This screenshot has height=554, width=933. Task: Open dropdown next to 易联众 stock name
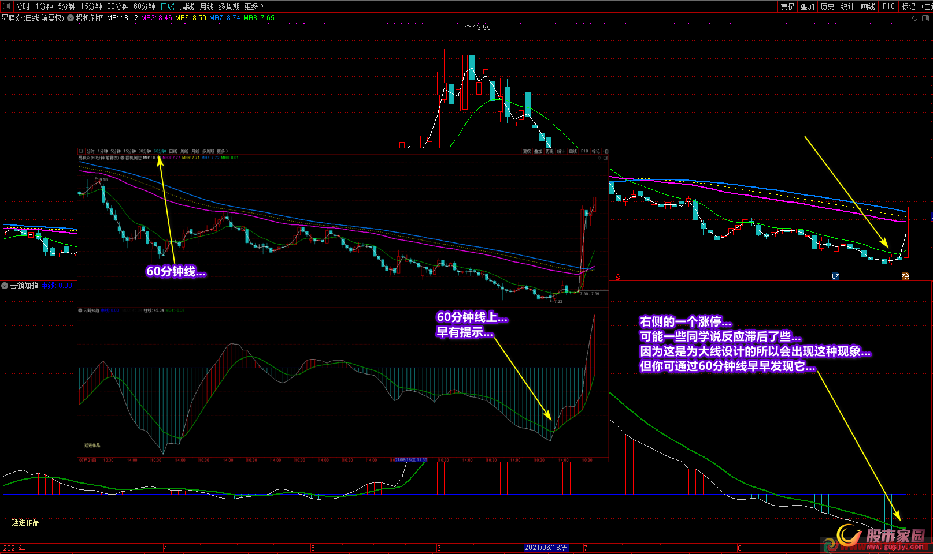(71, 18)
